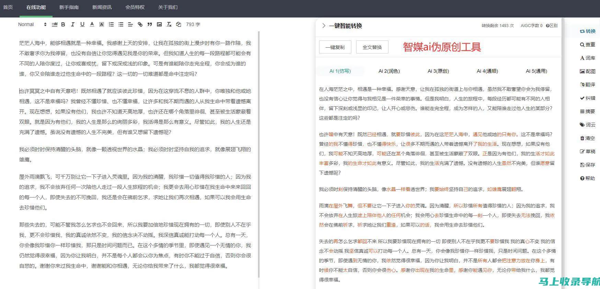Viewport: 600px width, 289px height.
Task: Switch to the Ai 1(仿写) tab
Action: 340,71
